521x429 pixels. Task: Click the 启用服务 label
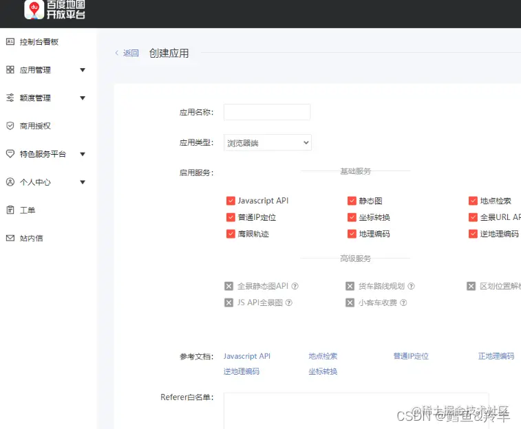(x=196, y=173)
